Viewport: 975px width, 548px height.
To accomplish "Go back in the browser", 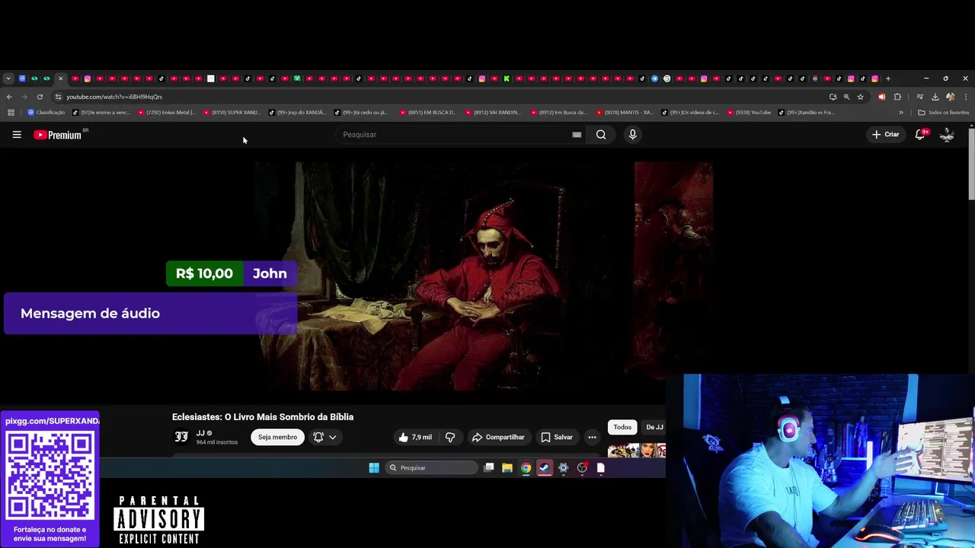I will (9, 97).
